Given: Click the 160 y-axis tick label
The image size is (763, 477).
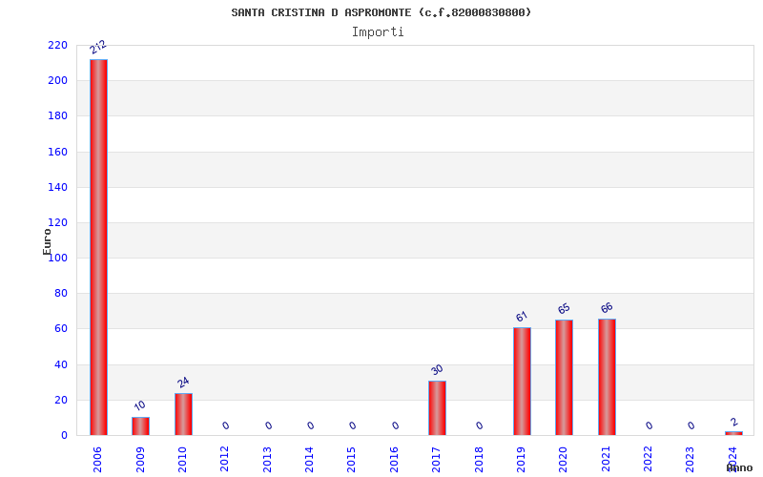Looking at the screenshot, I should click(x=57, y=152).
